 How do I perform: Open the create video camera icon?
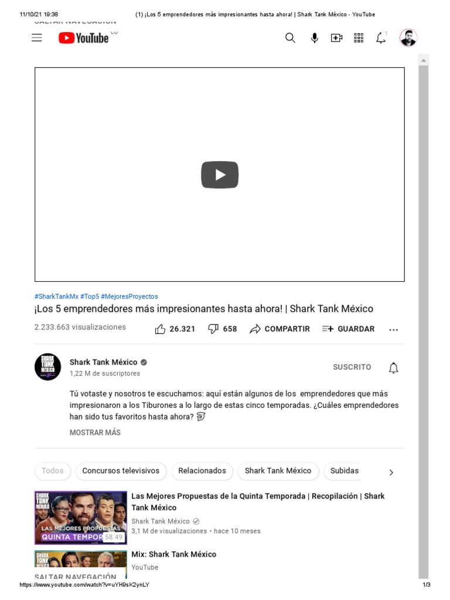(336, 38)
